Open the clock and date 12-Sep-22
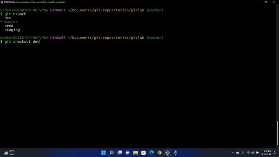Screen dimensions: 279x157 (x=266, y=153)
